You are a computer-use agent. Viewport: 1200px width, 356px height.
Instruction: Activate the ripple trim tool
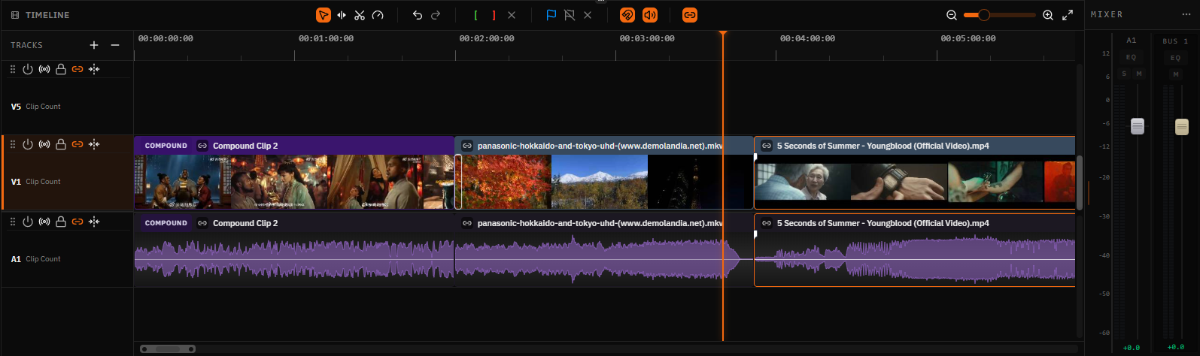coord(342,15)
